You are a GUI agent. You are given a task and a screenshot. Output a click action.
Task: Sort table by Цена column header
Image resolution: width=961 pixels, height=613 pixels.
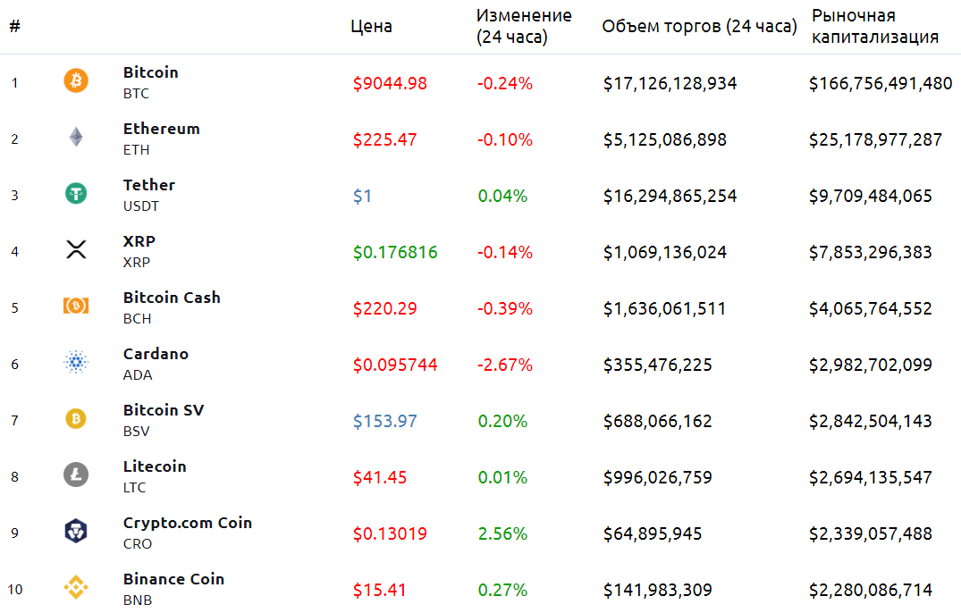(371, 27)
